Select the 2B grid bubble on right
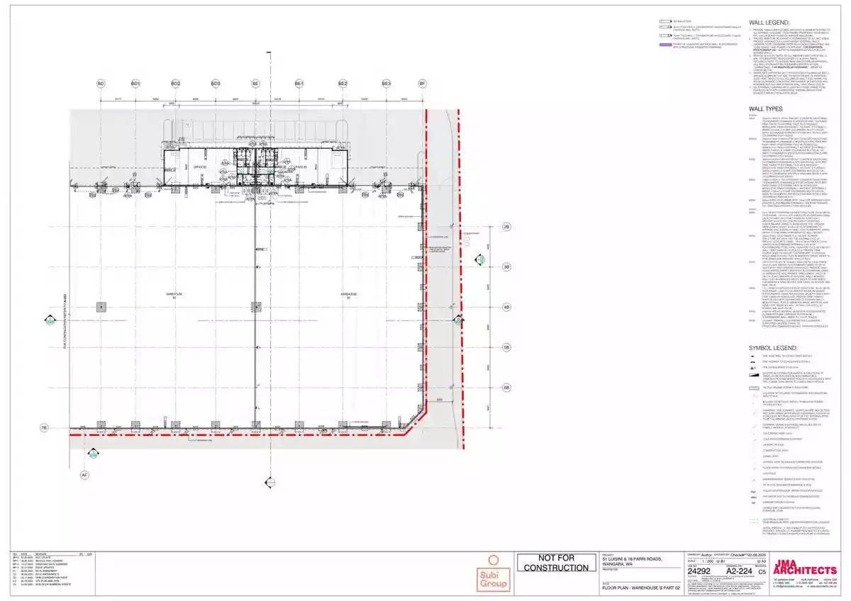The image size is (851, 601). click(x=506, y=227)
